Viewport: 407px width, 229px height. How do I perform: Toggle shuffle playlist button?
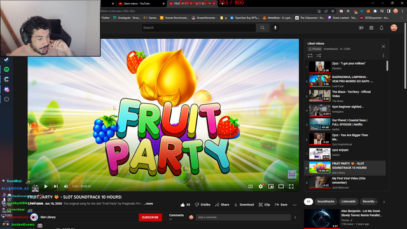319,55
